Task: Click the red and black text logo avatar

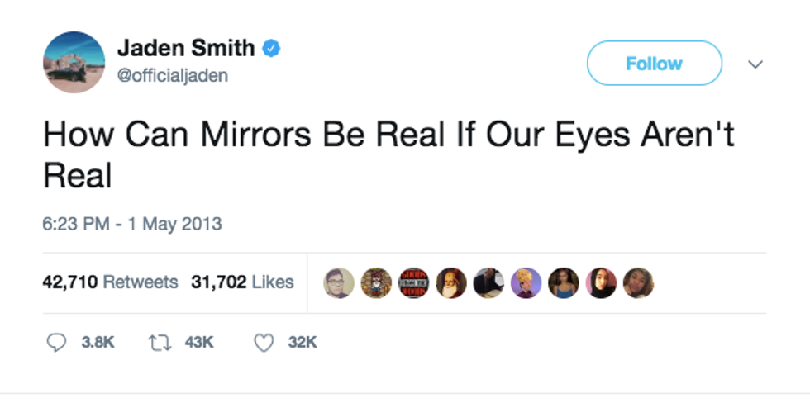Action: tap(413, 282)
